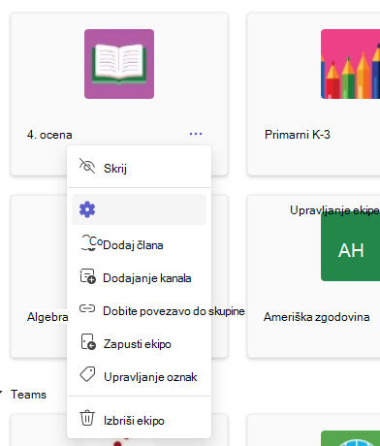
Task: Select Izbriši ekipo menu entry
Action: tap(134, 421)
